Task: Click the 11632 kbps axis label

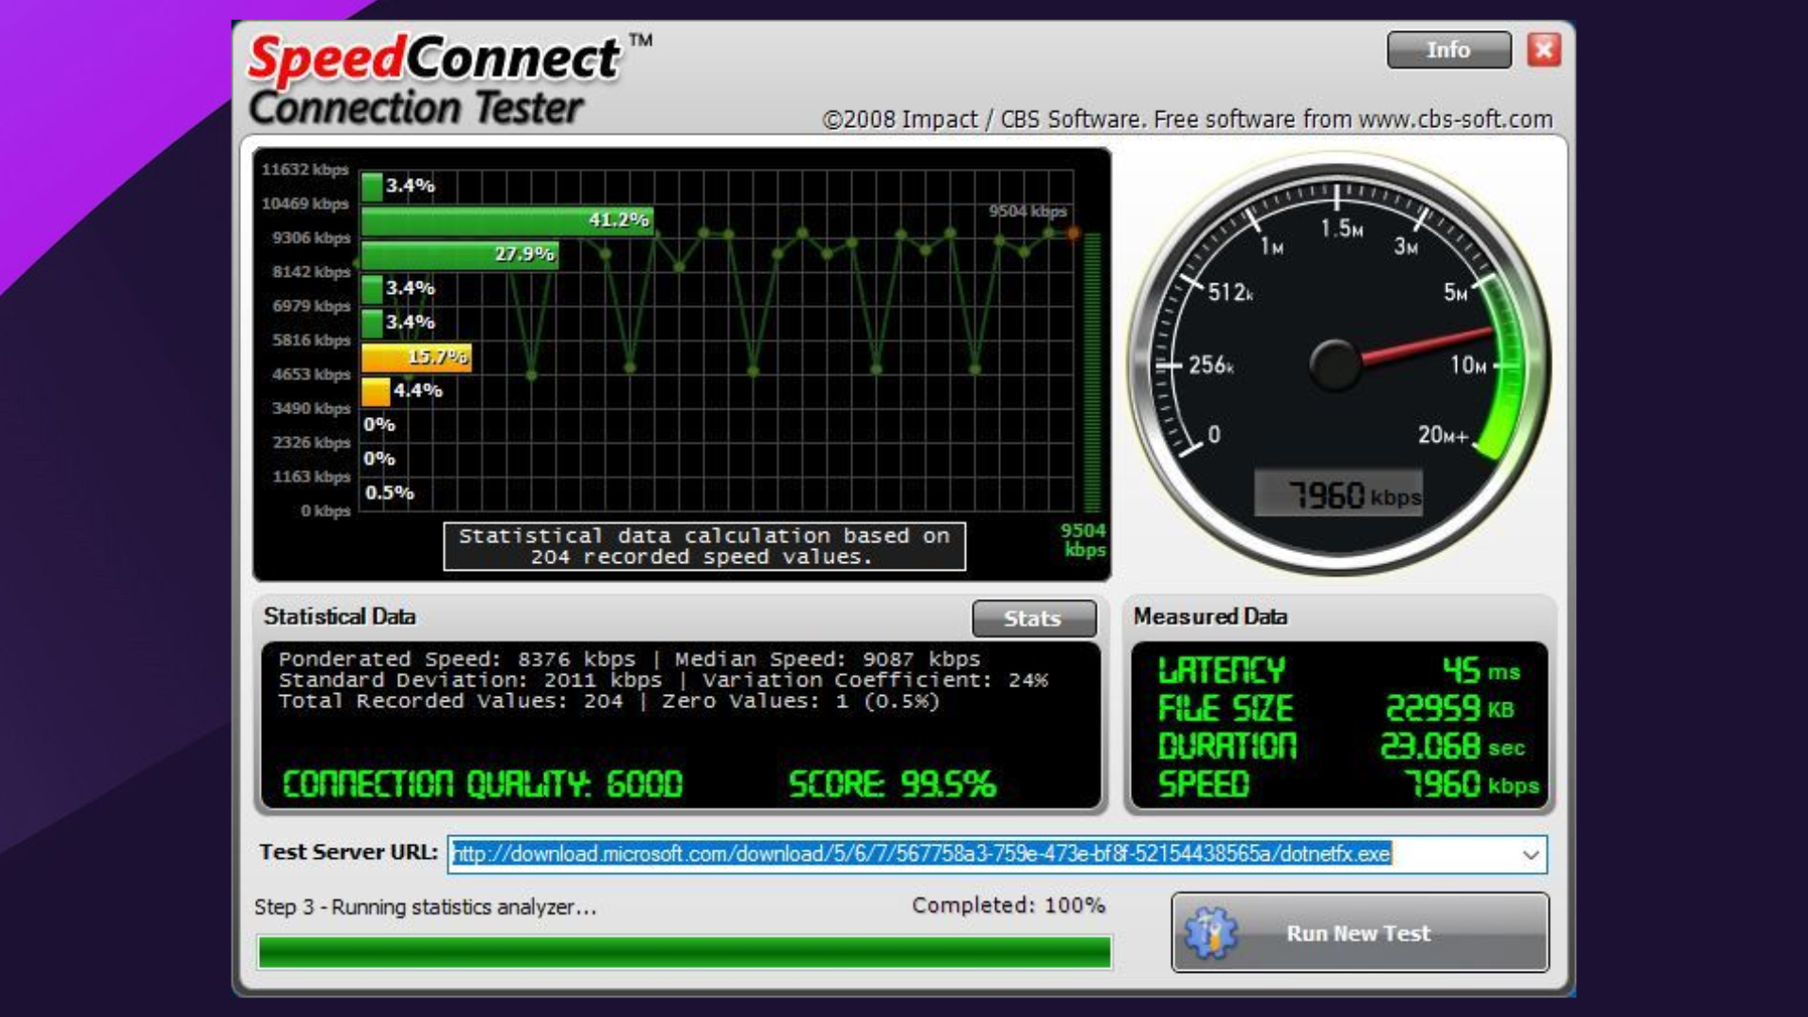Action: (x=305, y=169)
